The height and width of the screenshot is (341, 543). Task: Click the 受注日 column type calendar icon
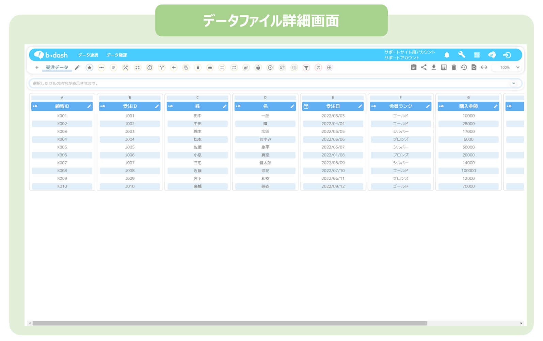pyautogui.click(x=306, y=106)
